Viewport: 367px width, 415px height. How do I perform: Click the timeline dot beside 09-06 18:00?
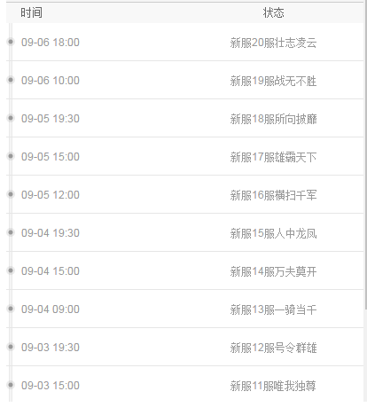[x=11, y=42]
